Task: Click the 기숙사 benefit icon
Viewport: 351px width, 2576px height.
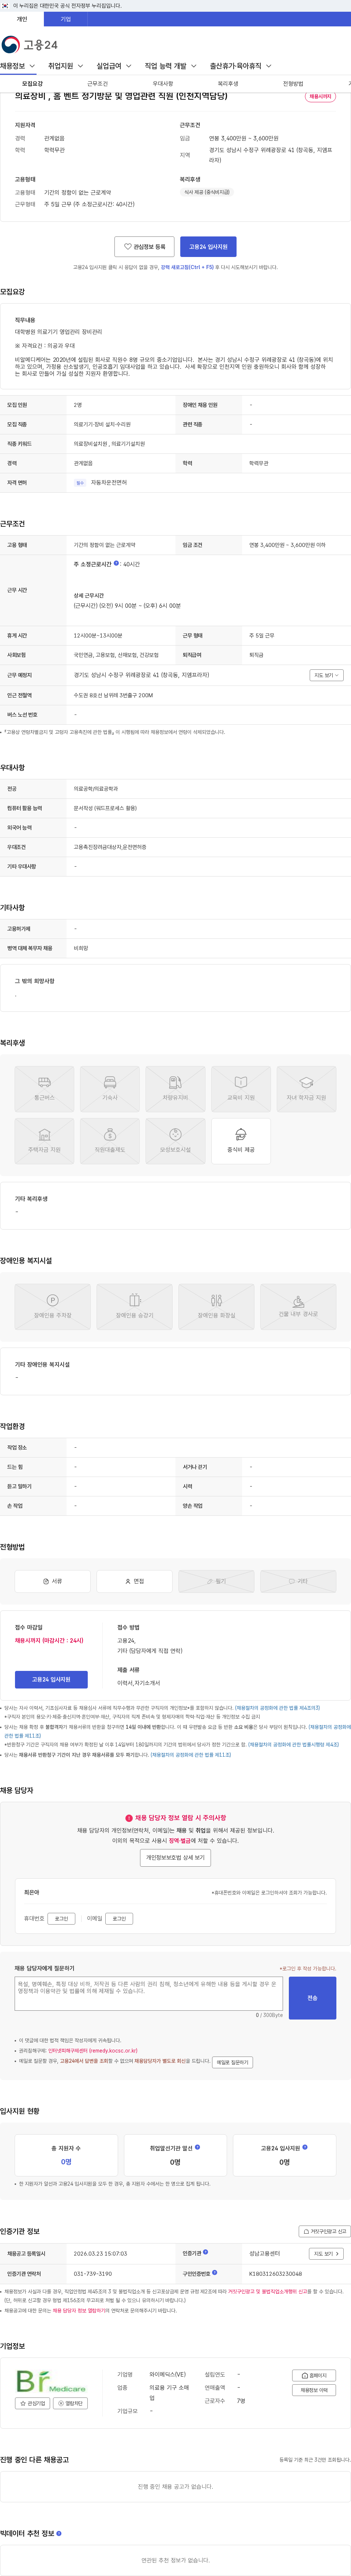Action: click(x=110, y=1089)
